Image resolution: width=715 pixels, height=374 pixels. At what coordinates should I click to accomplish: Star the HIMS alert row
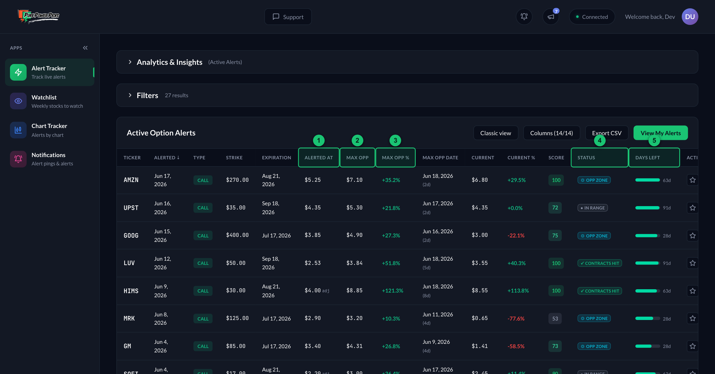tap(693, 291)
